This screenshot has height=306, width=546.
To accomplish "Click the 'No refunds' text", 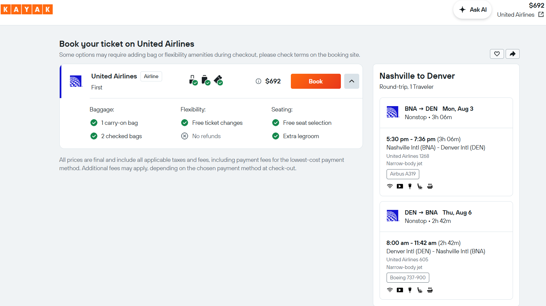I will (x=206, y=136).
